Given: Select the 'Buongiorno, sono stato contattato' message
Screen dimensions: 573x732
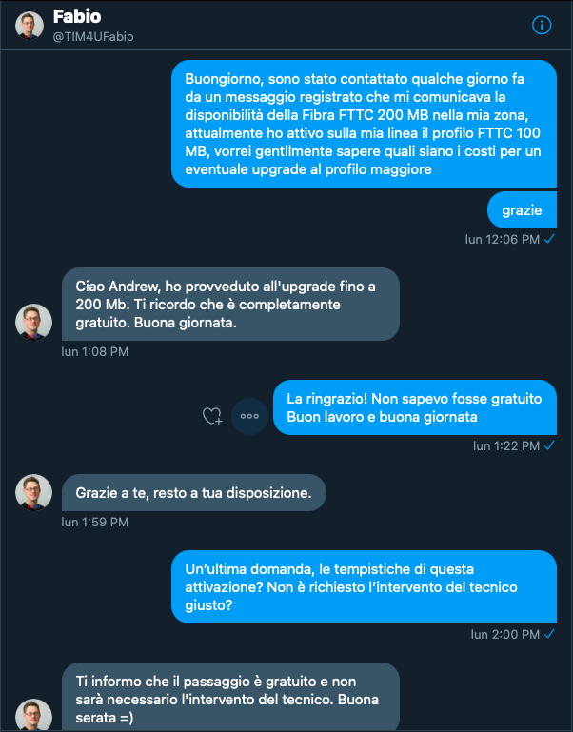Looking at the screenshot, I should click(x=364, y=124).
